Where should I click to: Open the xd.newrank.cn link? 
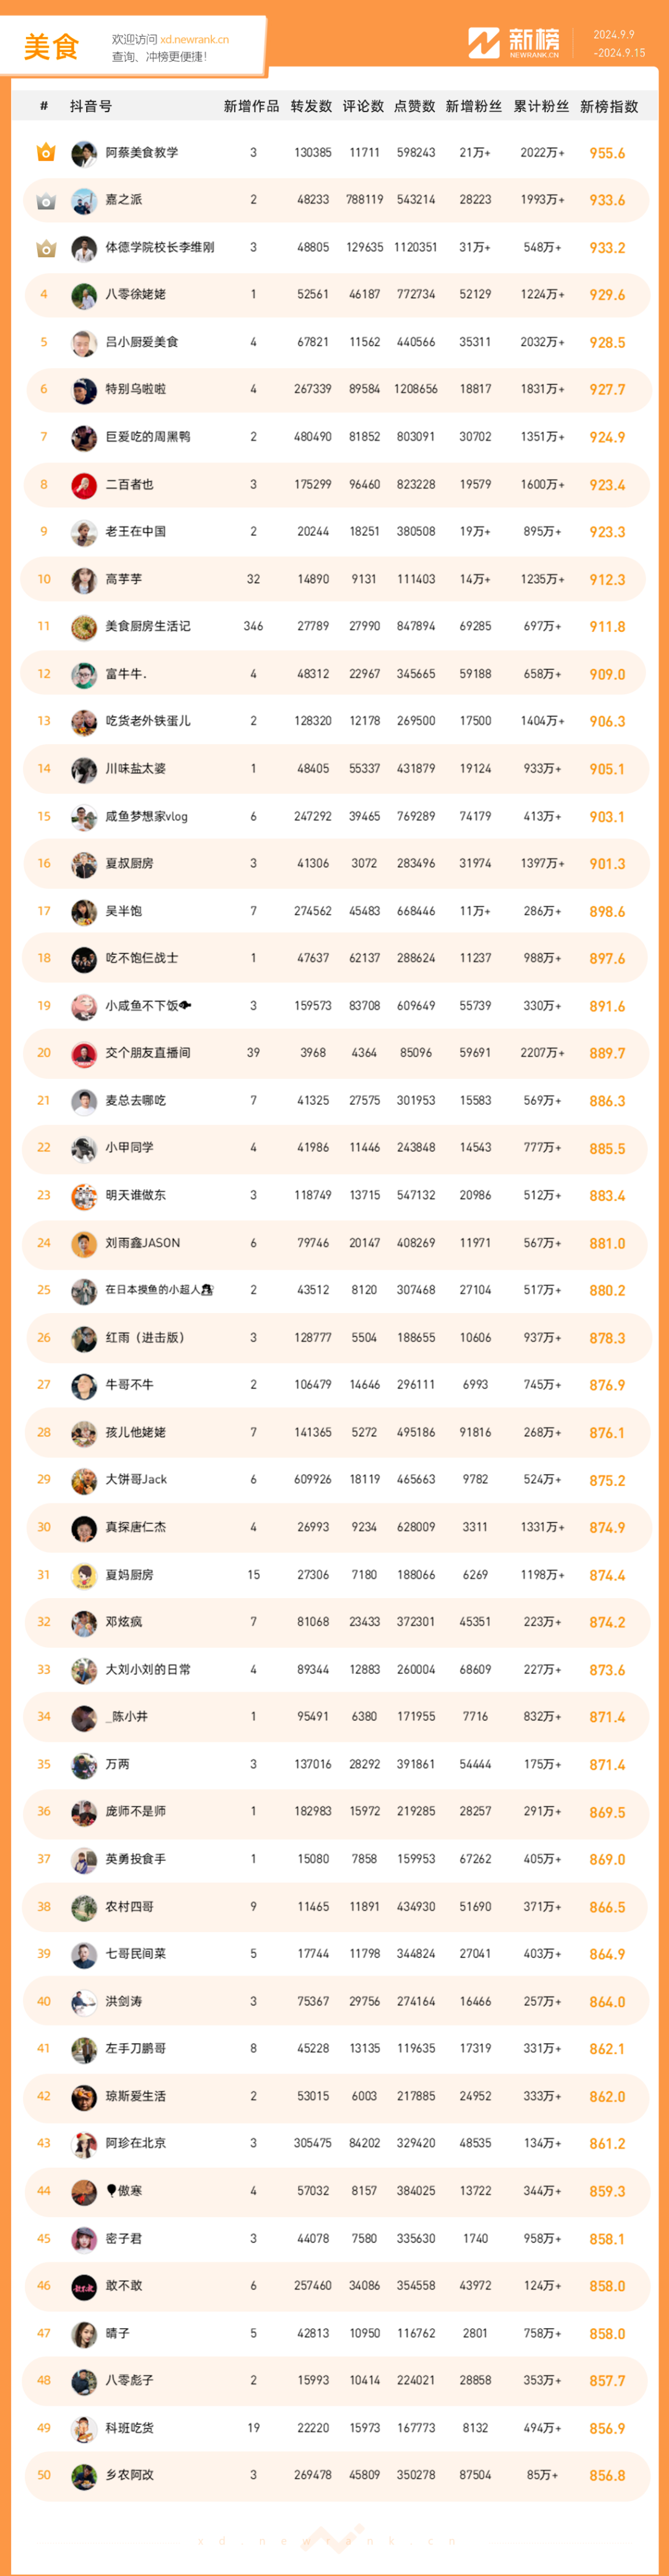point(194,40)
